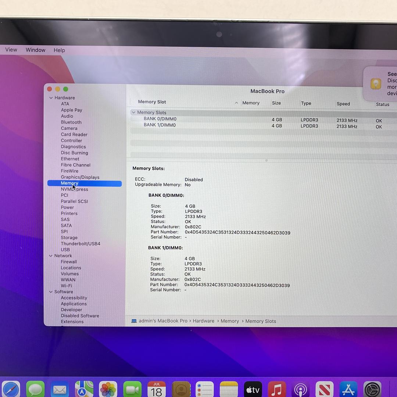Screen dimensions: 397x397
Task: Click the 0x4D54 part number under BANK 0/DIMM0
Action: (x=237, y=232)
